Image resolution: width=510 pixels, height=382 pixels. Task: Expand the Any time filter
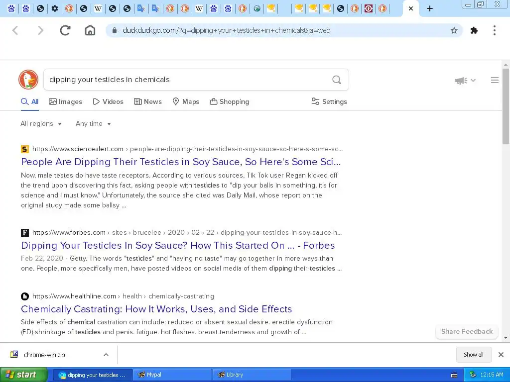coord(93,124)
